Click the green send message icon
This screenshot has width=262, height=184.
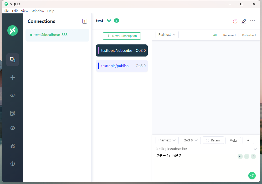pyautogui.click(x=252, y=176)
